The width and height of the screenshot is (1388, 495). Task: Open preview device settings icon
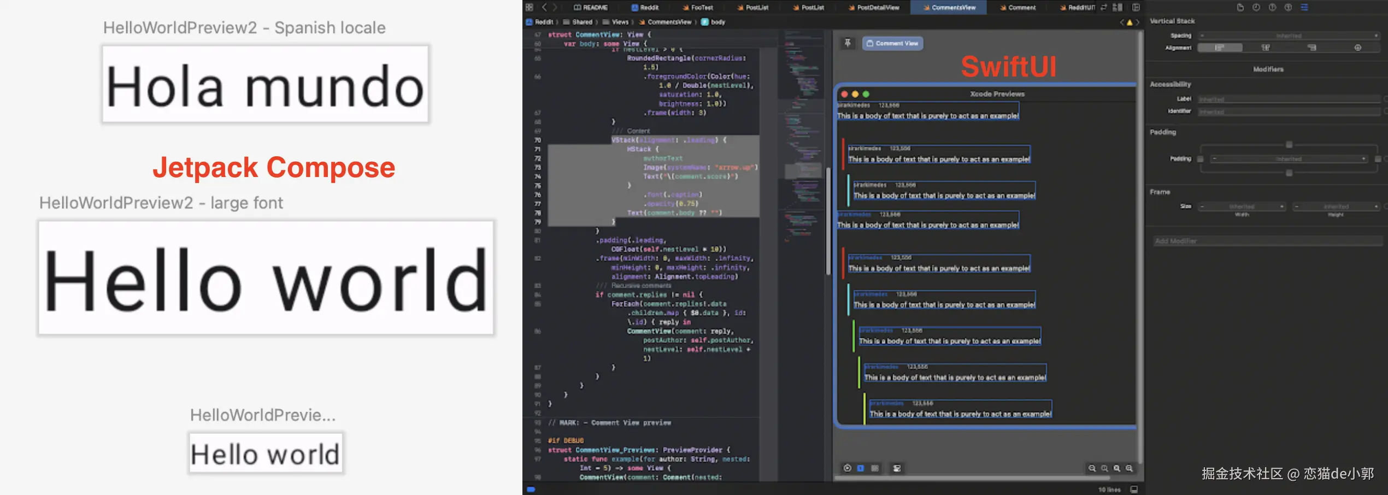coord(897,468)
